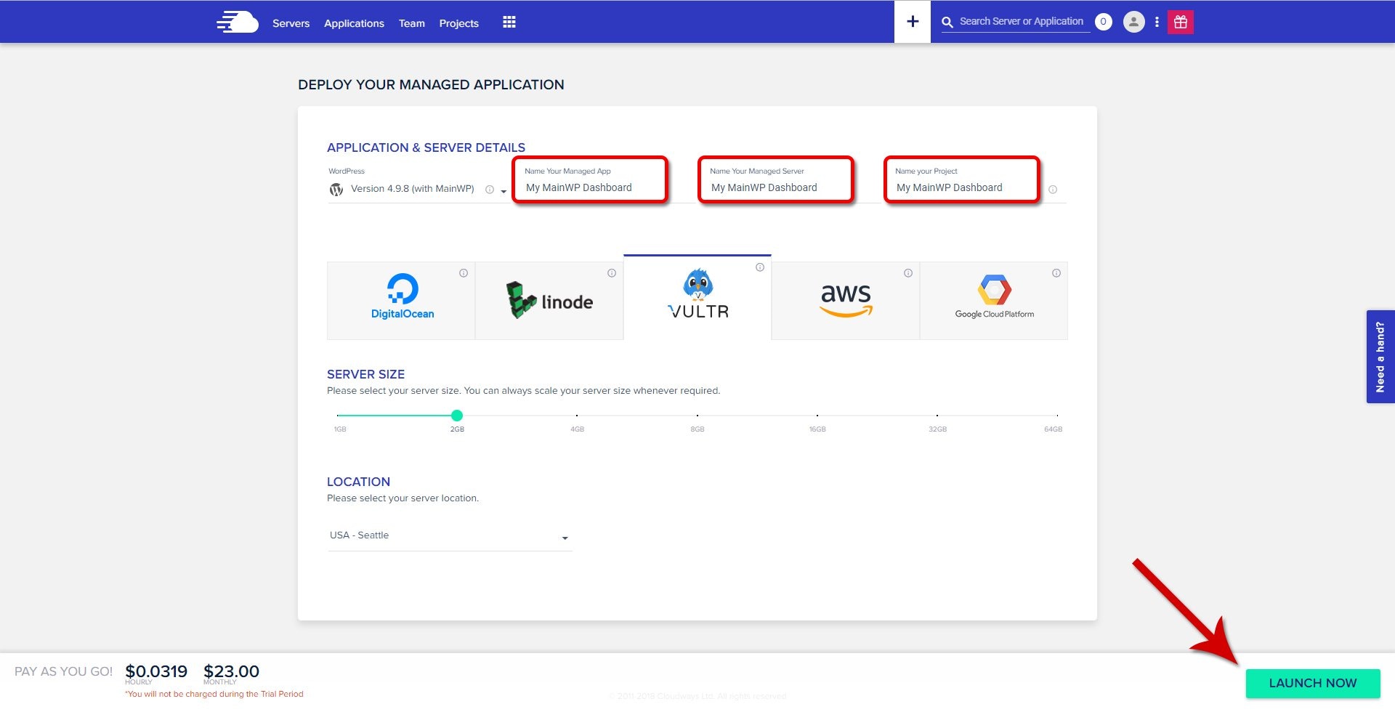Open the Servers menu in the navbar
The height and width of the screenshot is (712, 1395).
click(291, 23)
